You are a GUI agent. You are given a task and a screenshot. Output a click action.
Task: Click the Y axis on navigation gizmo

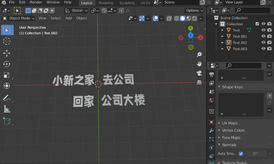190,28
